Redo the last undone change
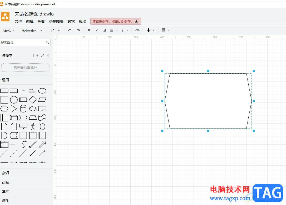Viewport: 286px width, 205px height. coord(78,30)
